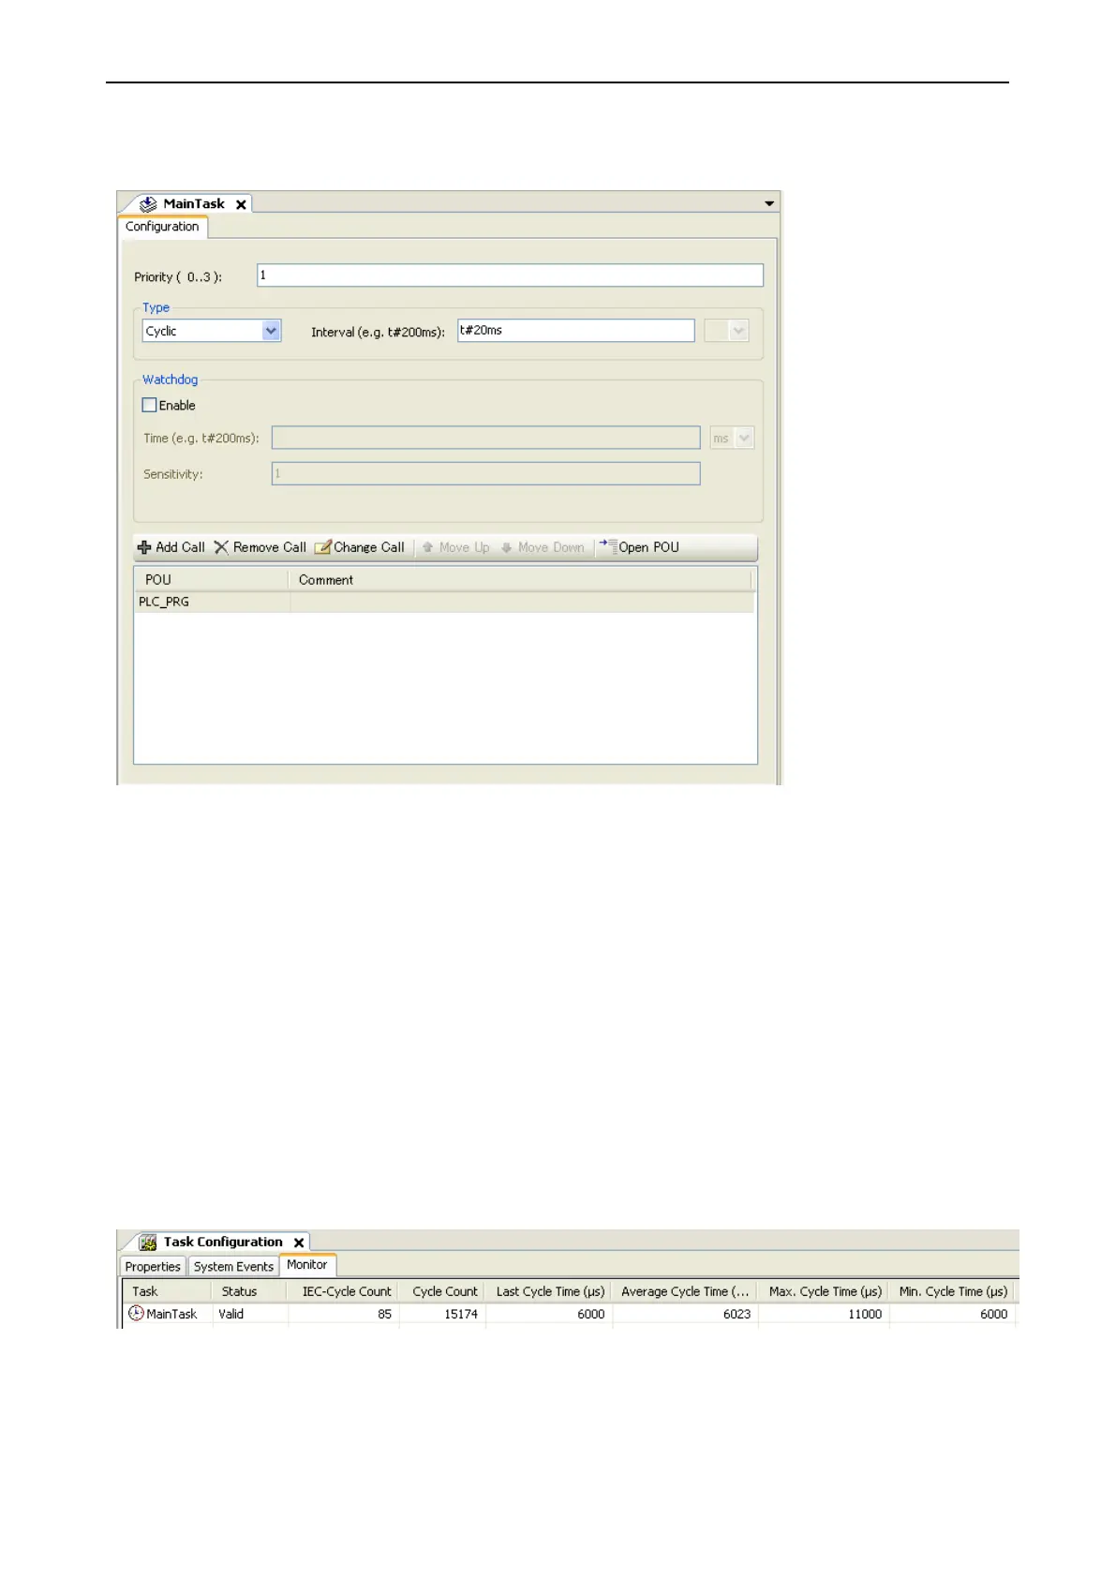Select the MainTask row in monitor table
This screenshot has height=1578, width=1116.
pyautogui.click(x=570, y=1314)
